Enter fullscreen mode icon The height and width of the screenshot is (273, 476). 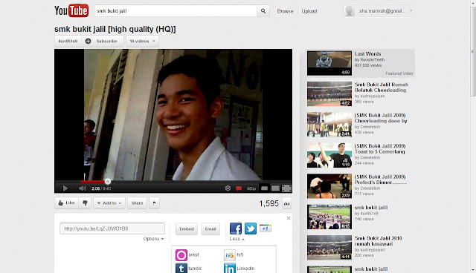(286, 188)
